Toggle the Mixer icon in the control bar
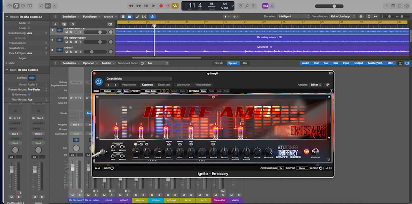The width and height of the screenshot is (412, 204). [x=48, y=5]
